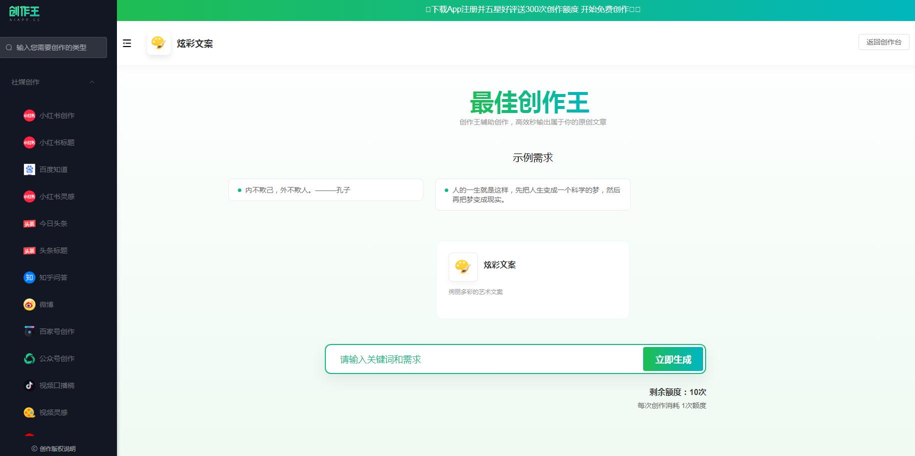Open 今日头条 menu item
This screenshot has width=915, height=456.
(53, 223)
